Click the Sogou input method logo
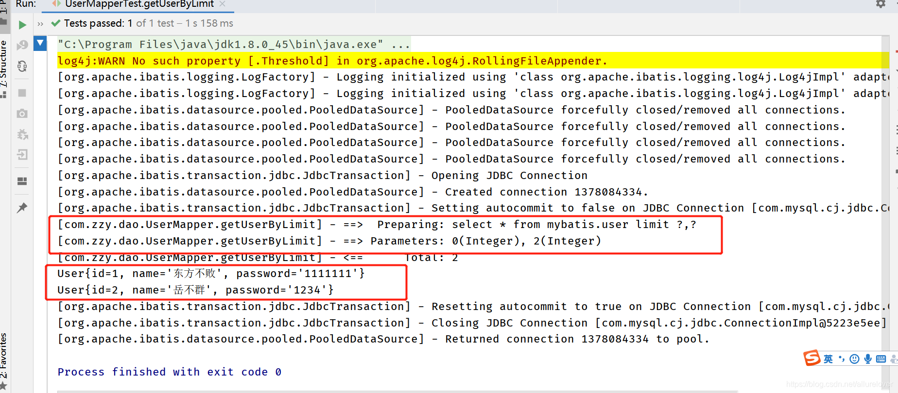This screenshot has width=898, height=393. 812,358
